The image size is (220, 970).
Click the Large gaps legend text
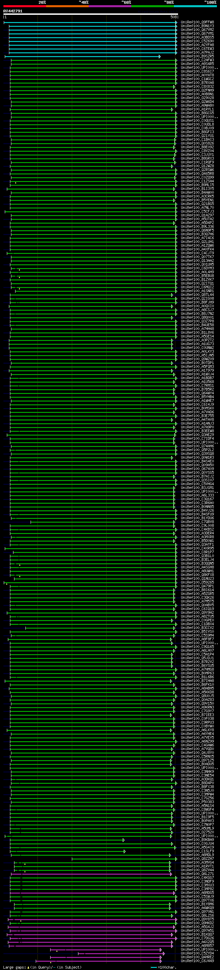coord(42,967)
